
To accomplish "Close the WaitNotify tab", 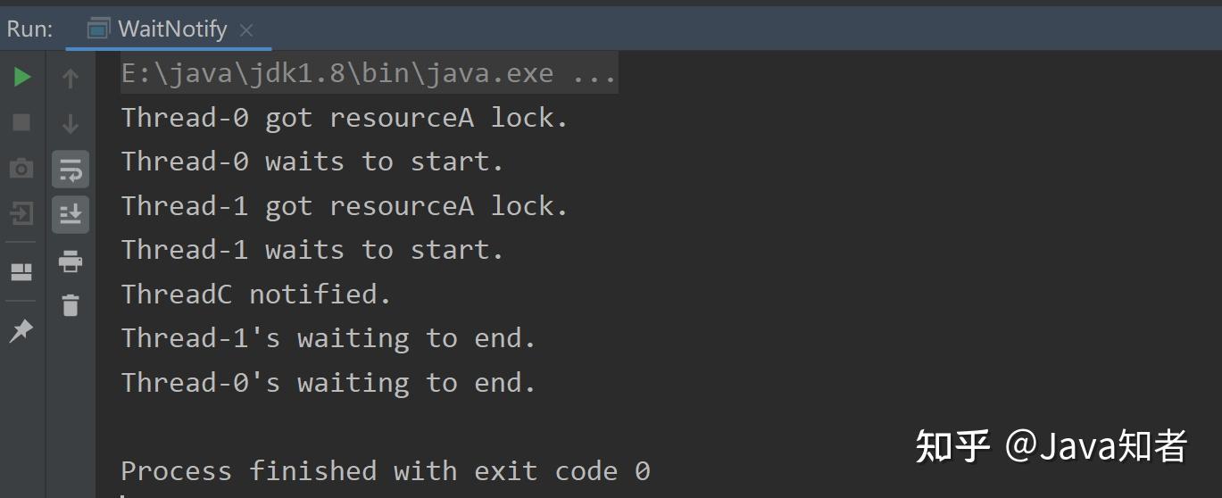I will click(247, 29).
